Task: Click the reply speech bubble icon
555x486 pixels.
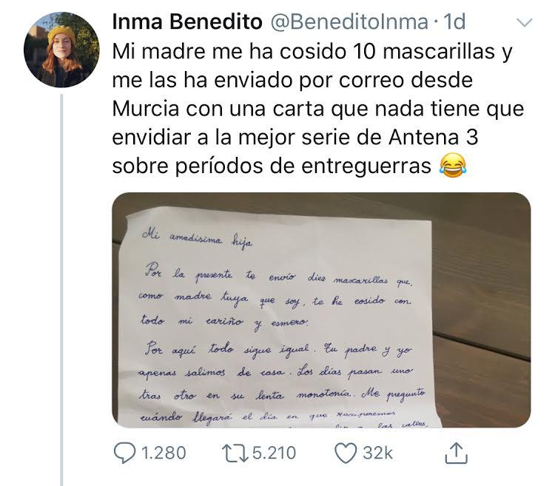Action: pos(124,452)
